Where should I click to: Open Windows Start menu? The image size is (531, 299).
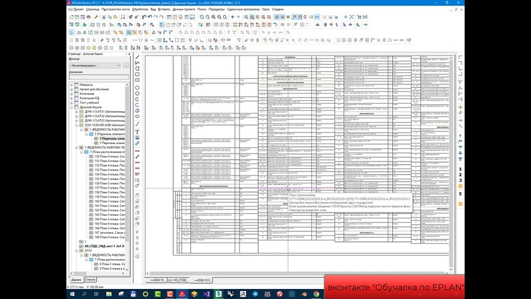pos(72,294)
